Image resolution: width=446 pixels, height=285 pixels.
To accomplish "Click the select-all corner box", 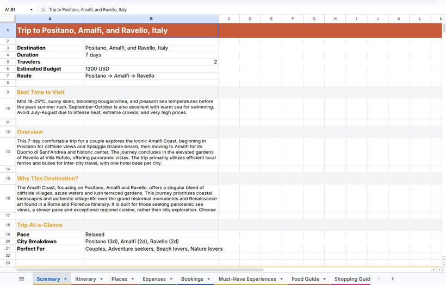I will coord(8,19).
